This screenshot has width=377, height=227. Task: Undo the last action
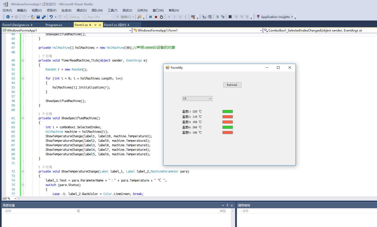tap(51, 17)
